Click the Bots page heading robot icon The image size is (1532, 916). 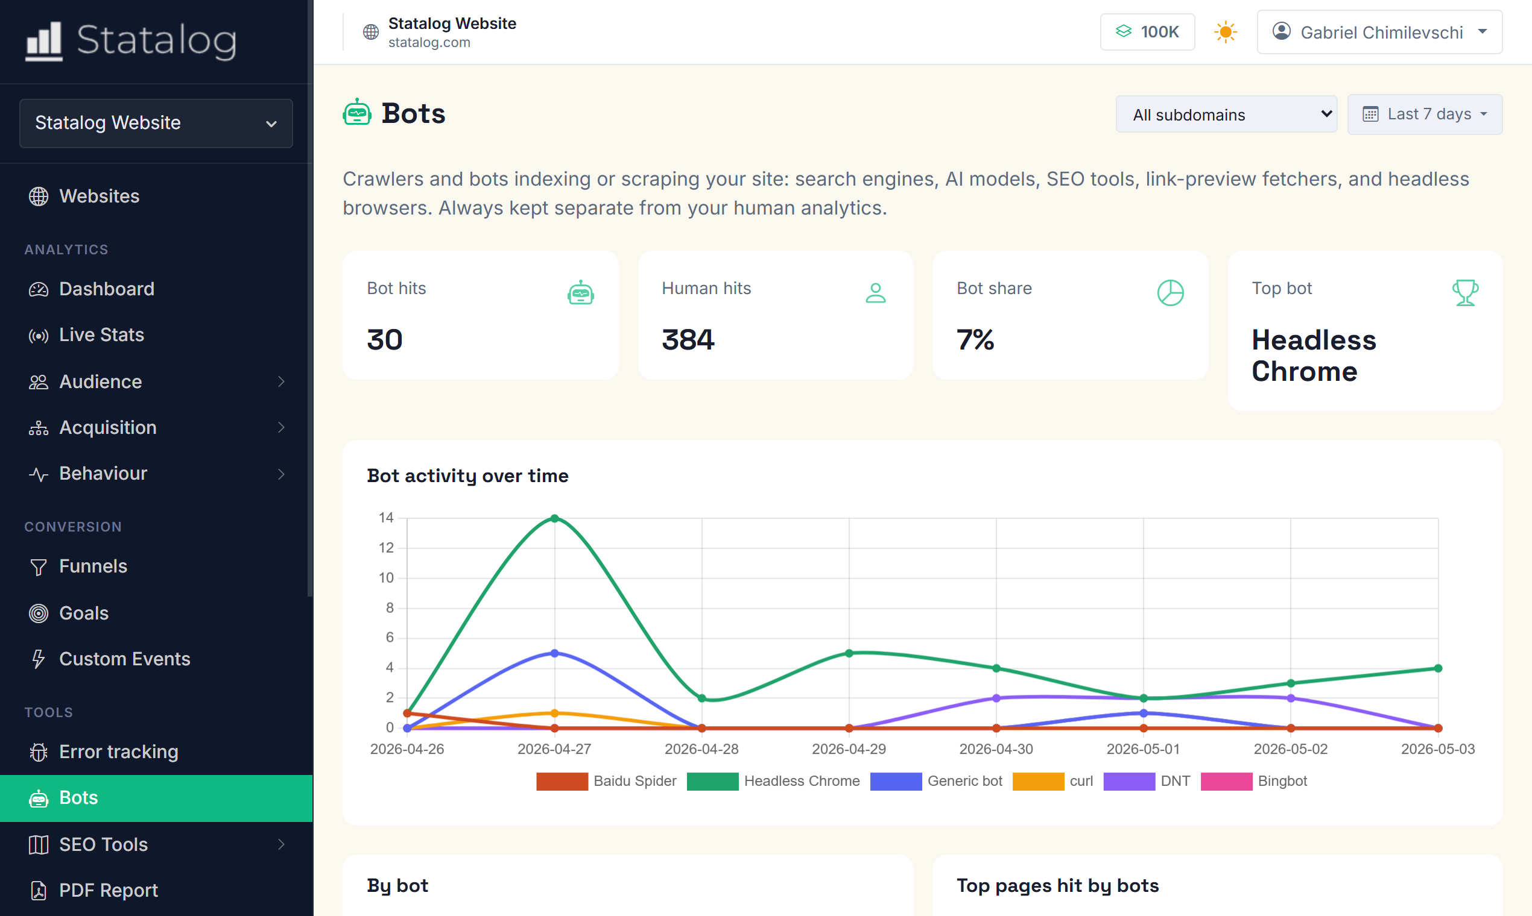pyautogui.click(x=357, y=113)
